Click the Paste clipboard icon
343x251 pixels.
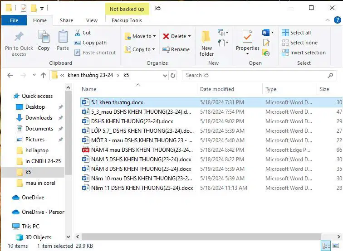pos(63,37)
